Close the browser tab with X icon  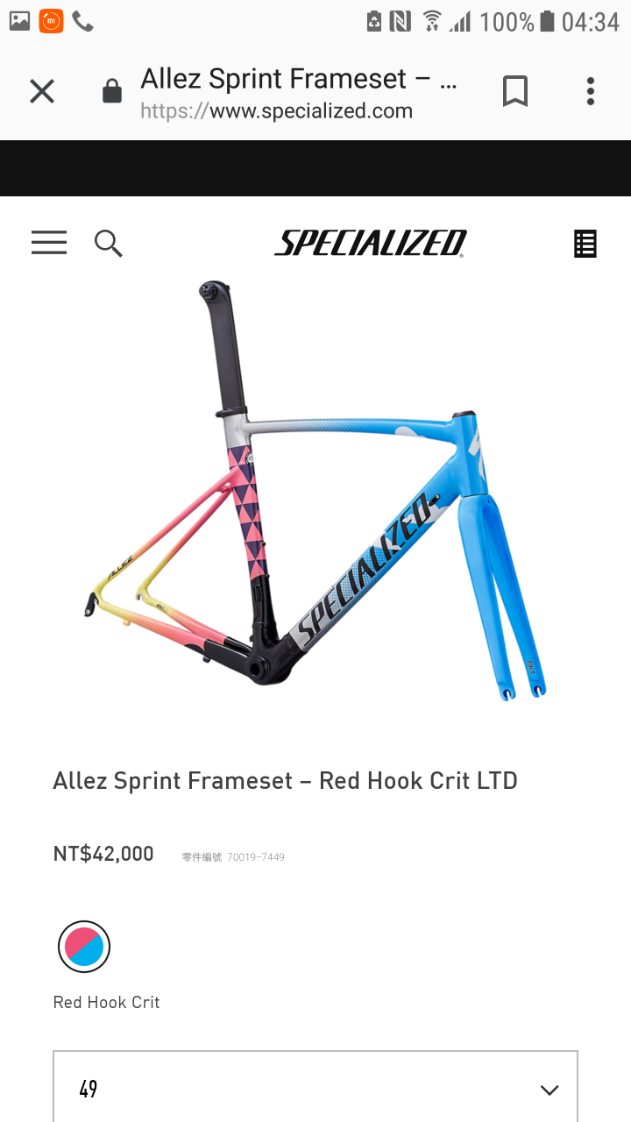coord(42,91)
